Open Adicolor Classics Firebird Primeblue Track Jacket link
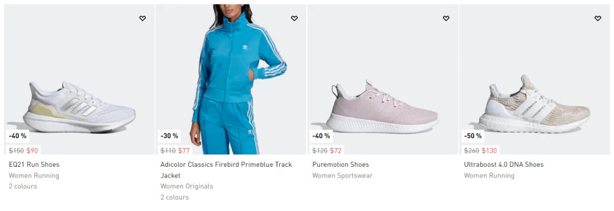The height and width of the screenshot is (211, 614). pos(226,170)
